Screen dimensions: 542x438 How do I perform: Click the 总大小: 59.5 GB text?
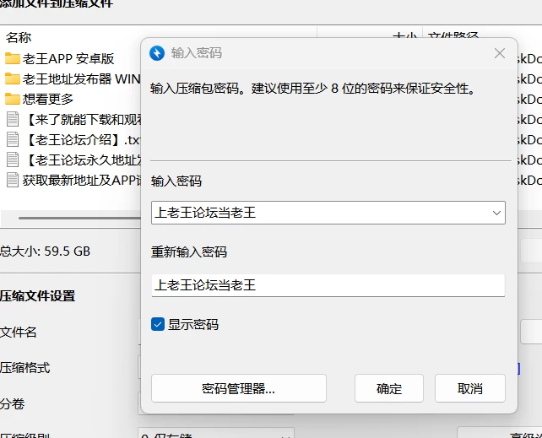(x=45, y=251)
